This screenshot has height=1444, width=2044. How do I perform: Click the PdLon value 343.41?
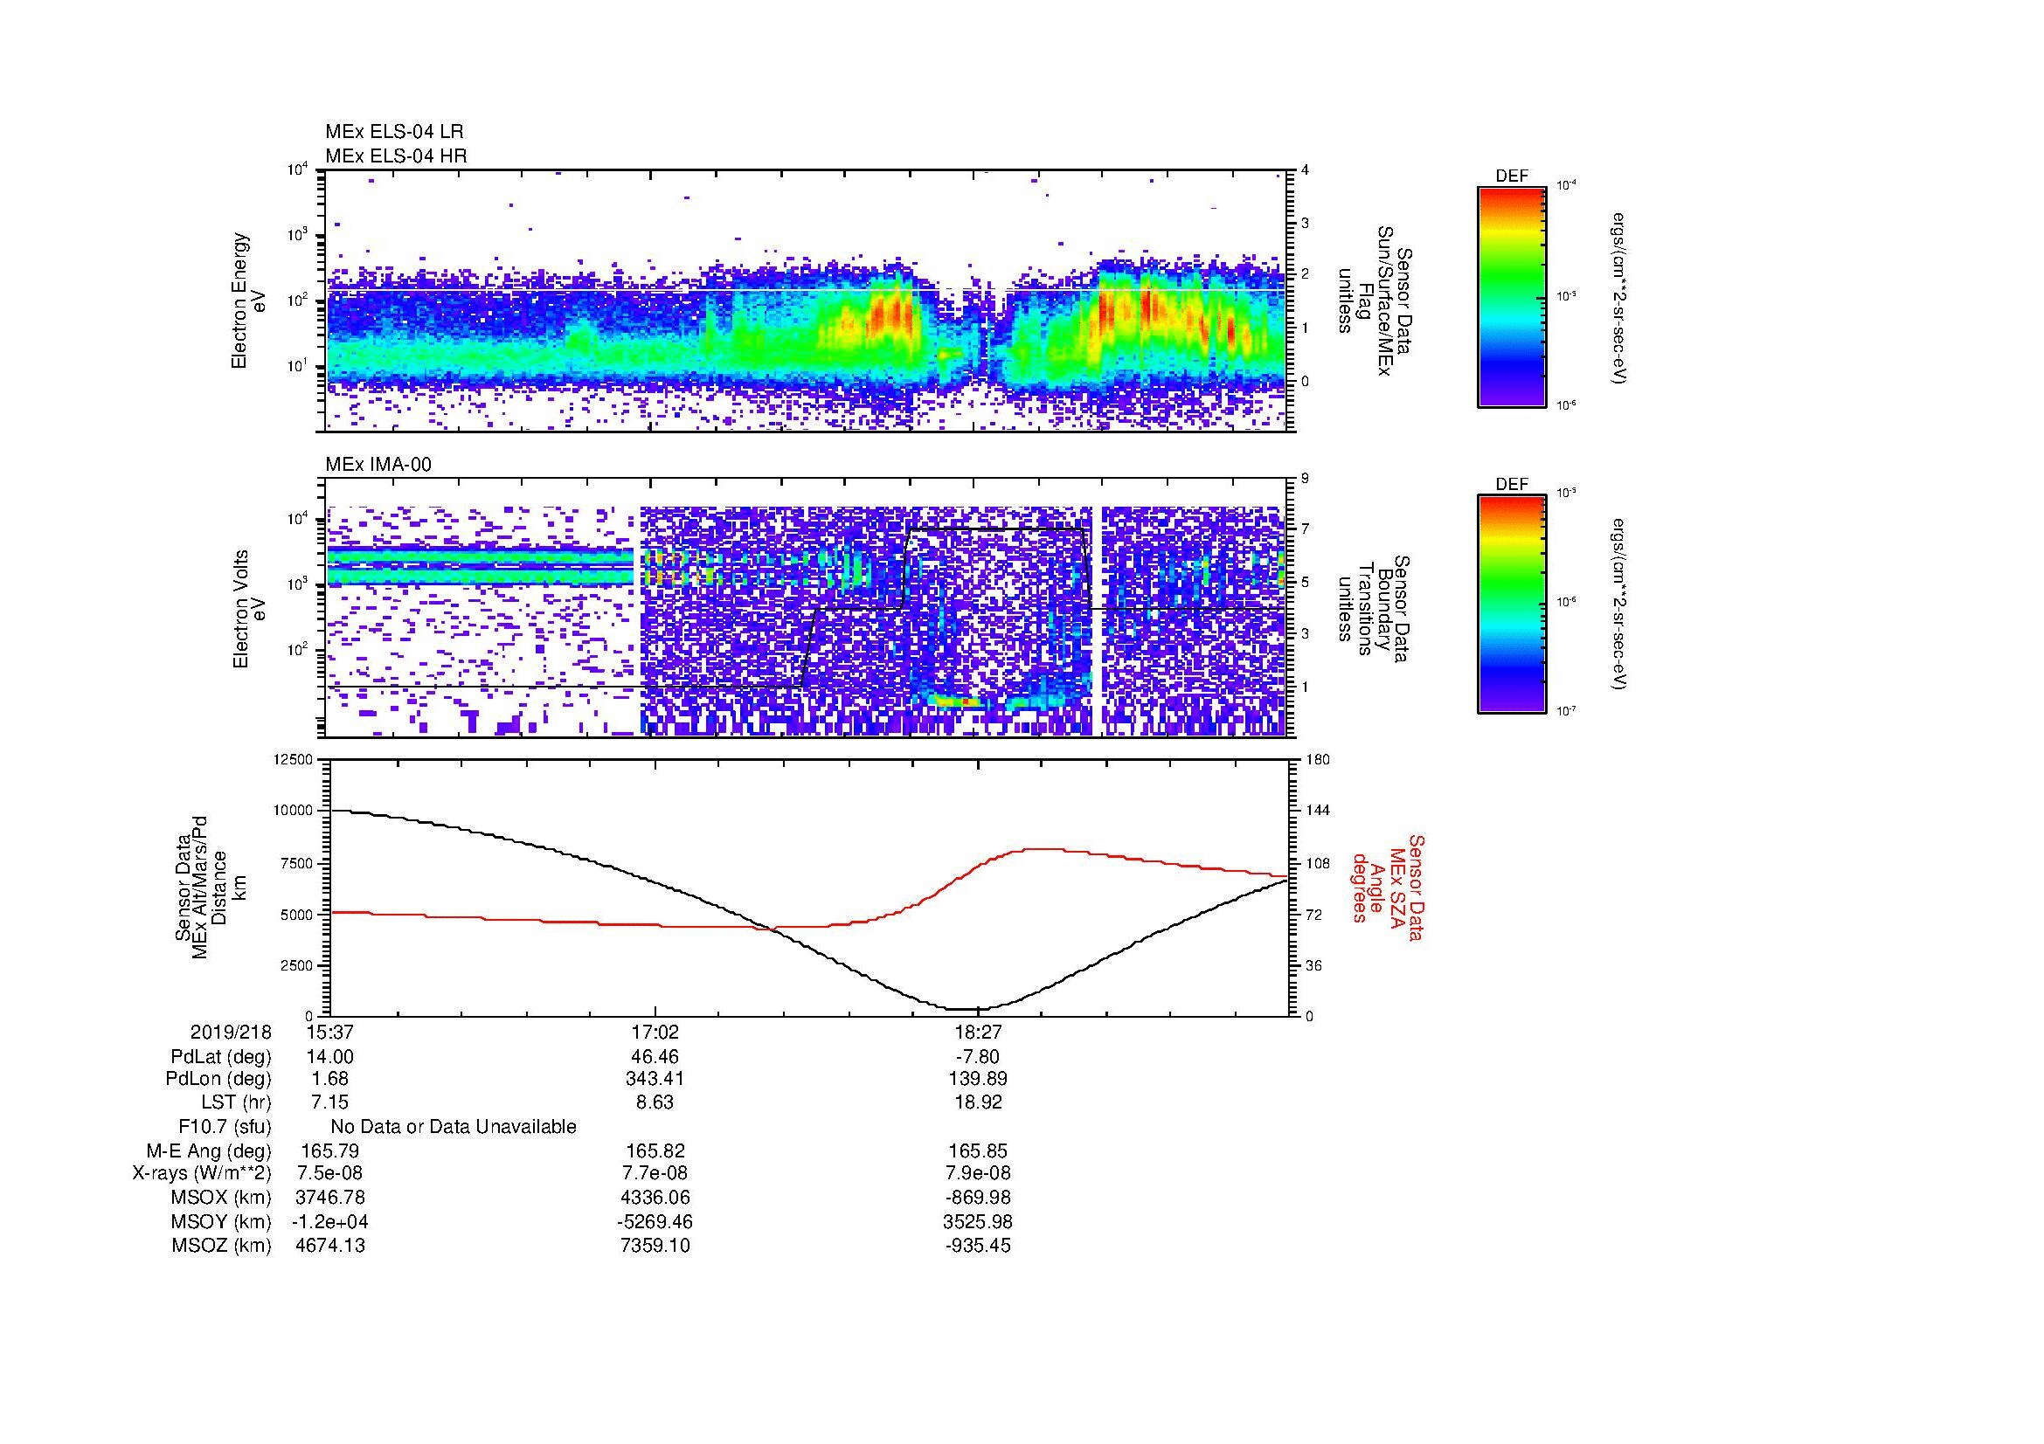[655, 1079]
